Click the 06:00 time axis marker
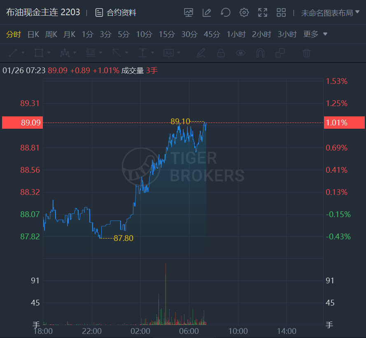 point(189,331)
